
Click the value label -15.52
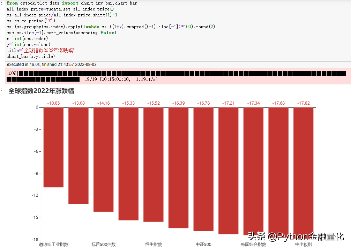pyautogui.click(x=154, y=103)
